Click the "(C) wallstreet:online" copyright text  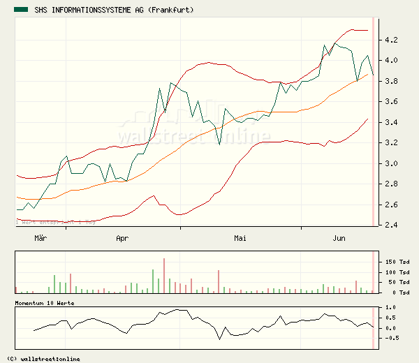[x=43, y=359]
